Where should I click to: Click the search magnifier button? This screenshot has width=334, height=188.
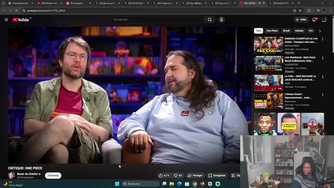point(210,20)
